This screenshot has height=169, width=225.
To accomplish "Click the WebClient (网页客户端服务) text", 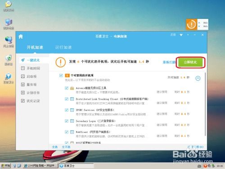I will (x=93, y=132).
